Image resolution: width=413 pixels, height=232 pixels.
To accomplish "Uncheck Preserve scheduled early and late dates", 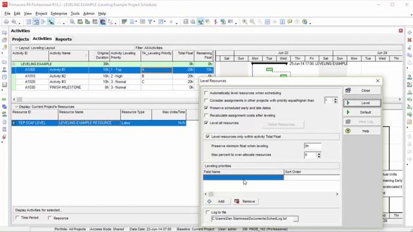I will [206, 108].
